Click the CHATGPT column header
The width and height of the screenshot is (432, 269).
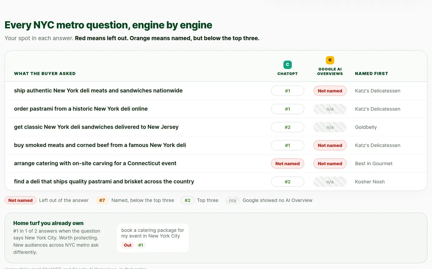(287, 73)
